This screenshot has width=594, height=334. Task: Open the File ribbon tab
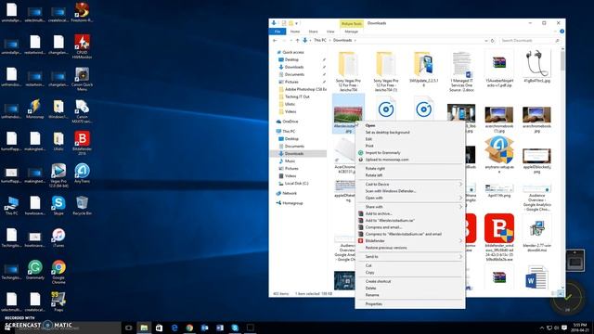coord(278,32)
